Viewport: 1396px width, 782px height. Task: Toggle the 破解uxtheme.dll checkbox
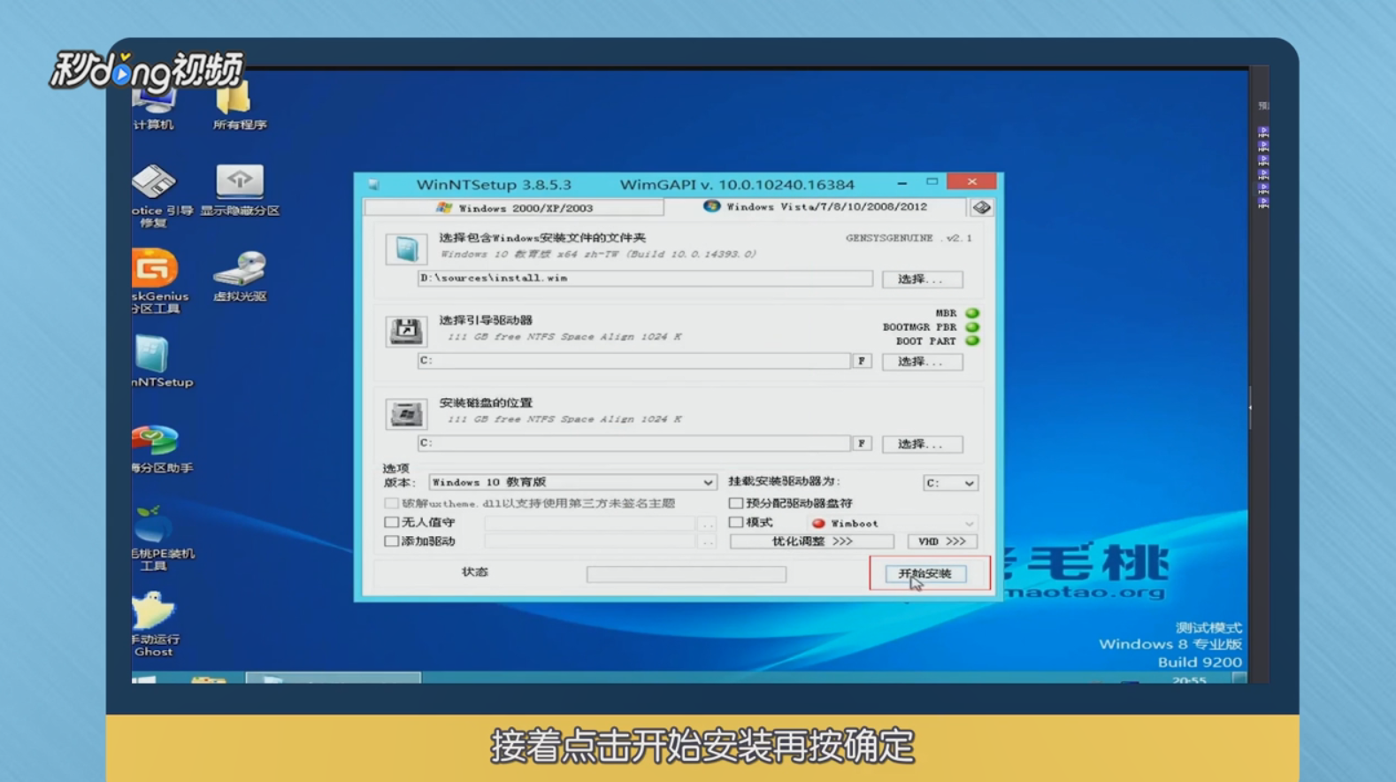tap(391, 503)
